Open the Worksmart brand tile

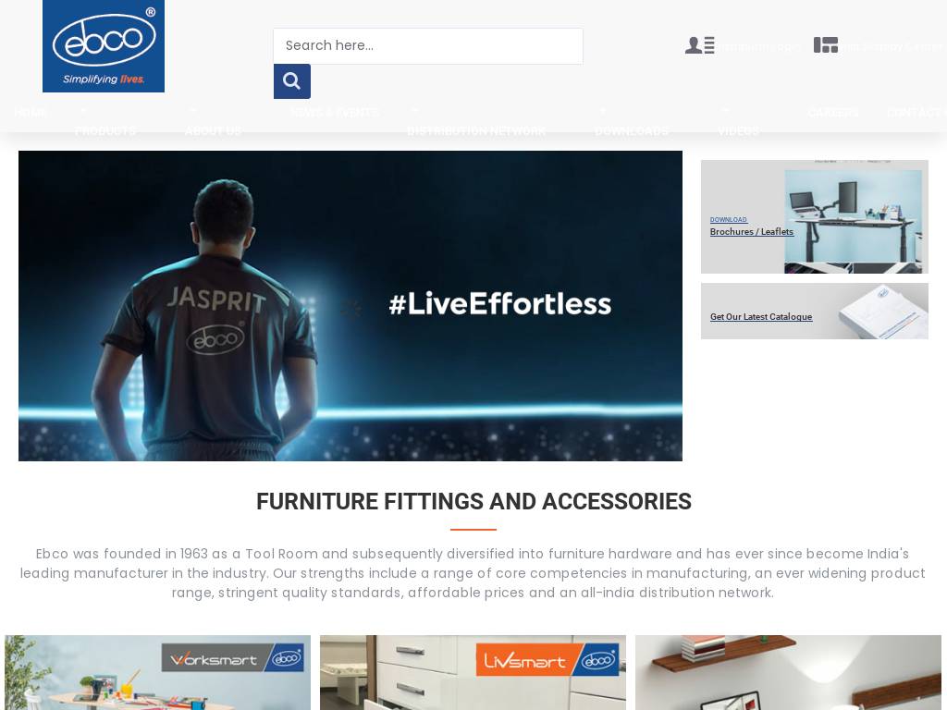pyautogui.click(x=157, y=672)
